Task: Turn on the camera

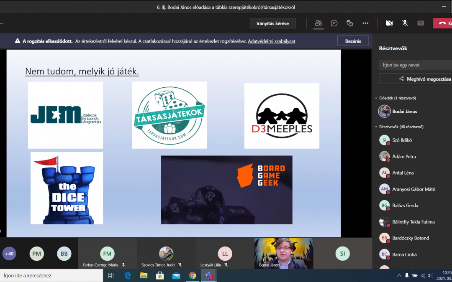Action: click(389, 23)
